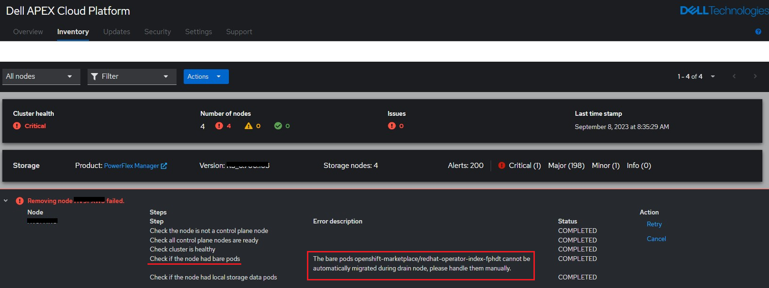The height and width of the screenshot is (288, 769).
Task: Open the PowerFlex Manager link
Action: [131, 166]
